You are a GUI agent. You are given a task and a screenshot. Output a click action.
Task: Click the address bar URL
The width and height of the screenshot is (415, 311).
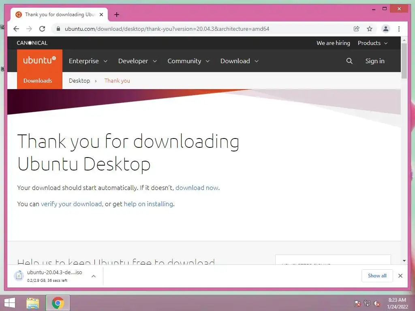167,29
